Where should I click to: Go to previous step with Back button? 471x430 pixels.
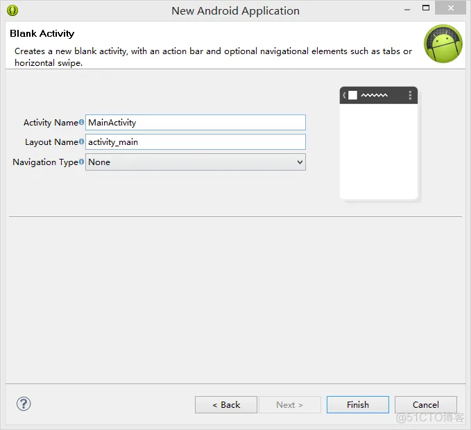226,405
